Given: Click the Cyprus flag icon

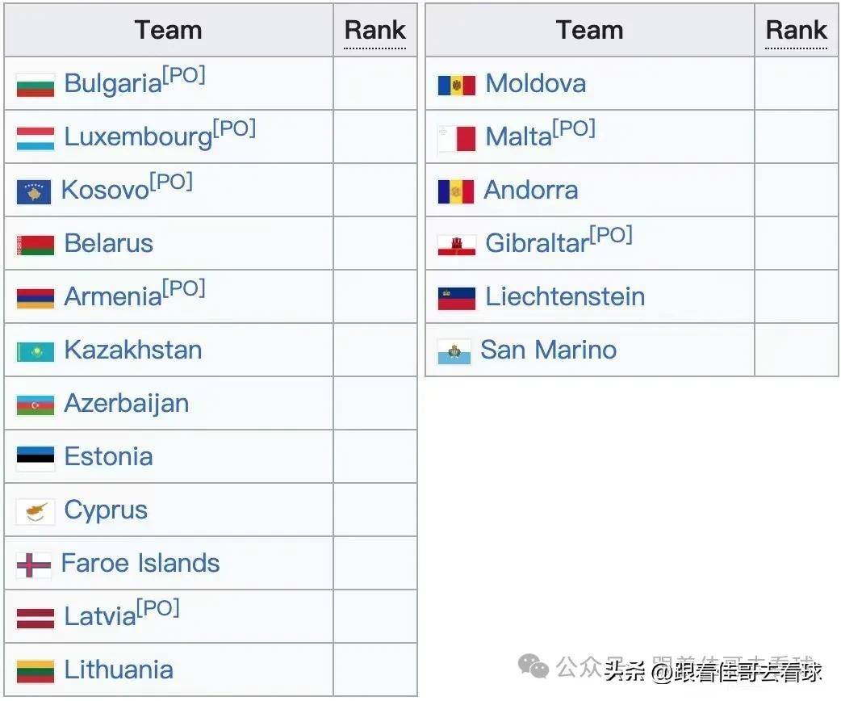Looking at the screenshot, I should pyautogui.click(x=36, y=511).
